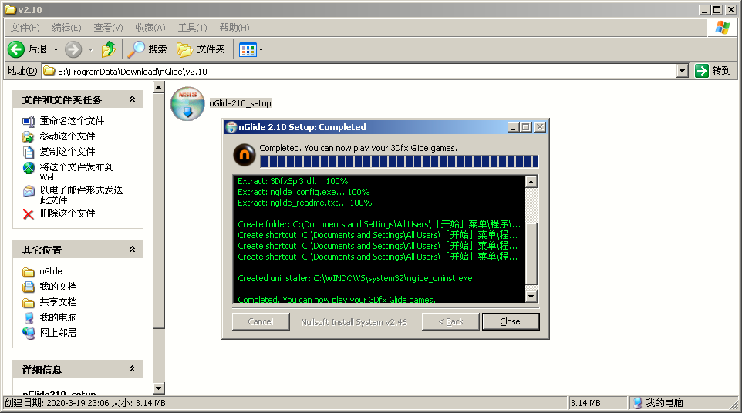
Task: Maximize the v2.10 Explorer window
Action: (x=717, y=9)
